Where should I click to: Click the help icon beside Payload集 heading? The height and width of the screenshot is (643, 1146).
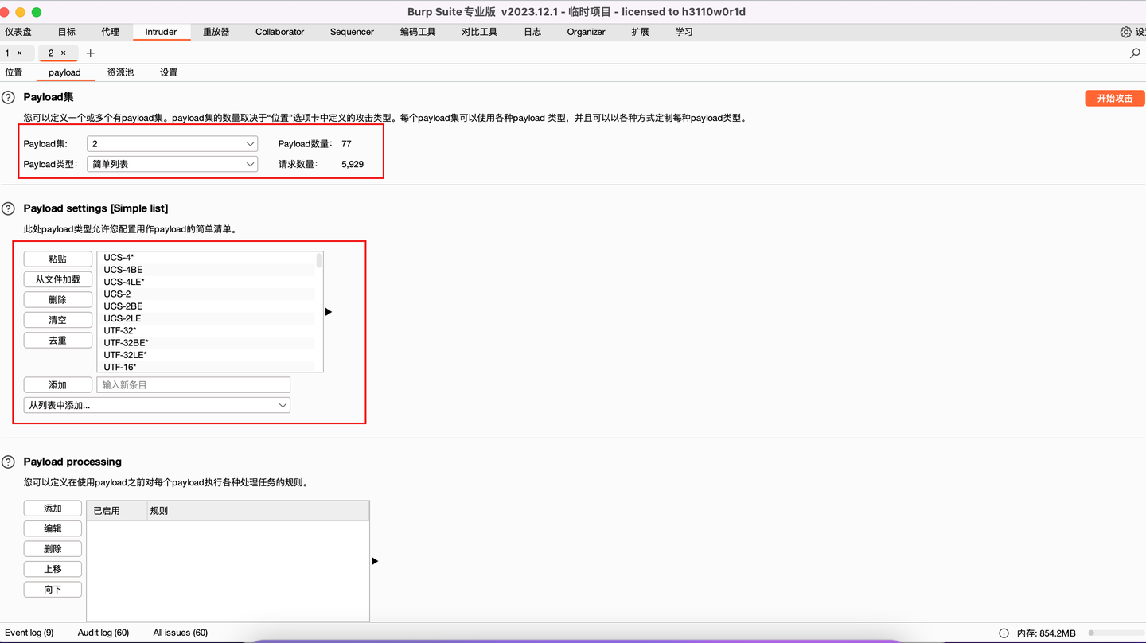(x=8, y=97)
